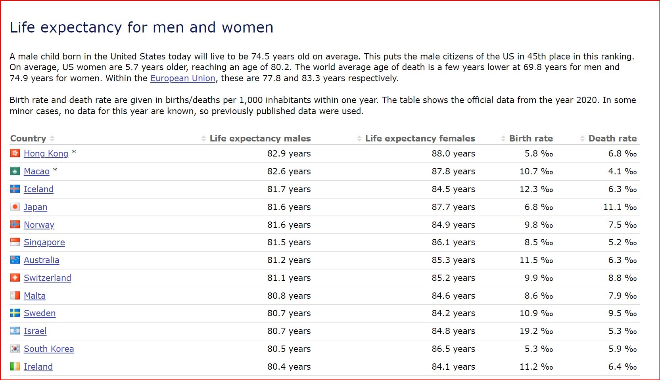Click the South Korea flag icon
The height and width of the screenshot is (380, 660).
point(15,349)
